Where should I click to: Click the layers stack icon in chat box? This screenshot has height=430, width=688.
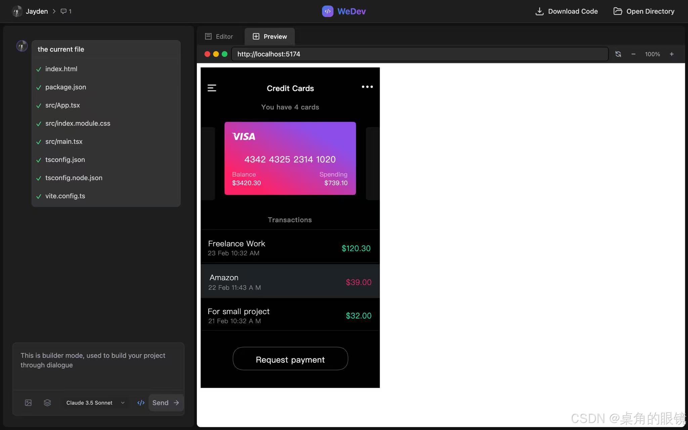(47, 403)
